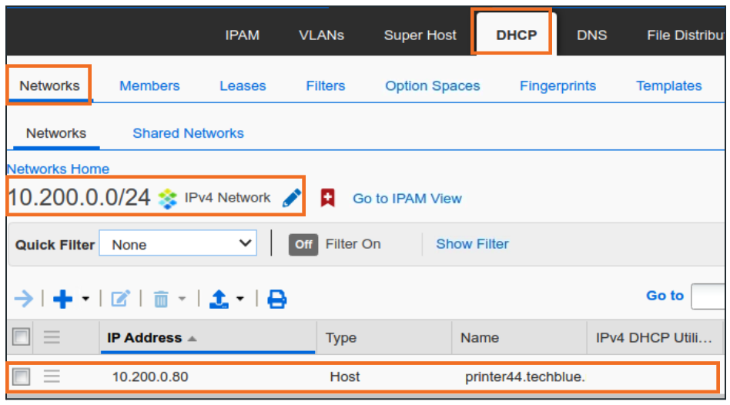
Task: Tick the select-all checkbox in the table header
Action: point(22,337)
